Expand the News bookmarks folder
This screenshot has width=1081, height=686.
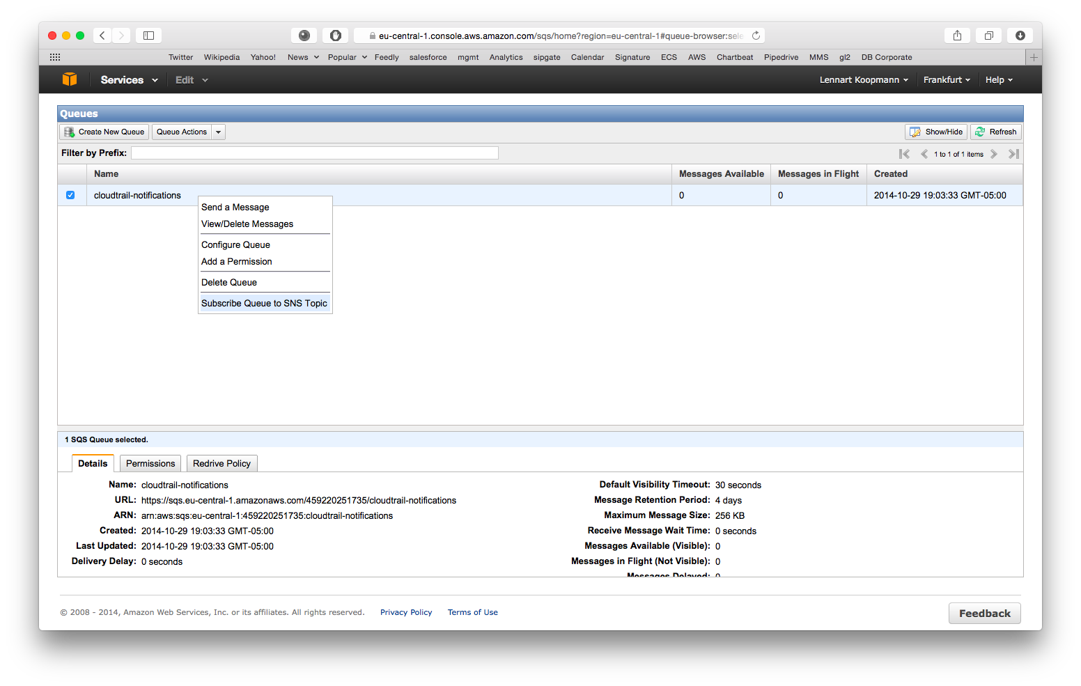[303, 57]
